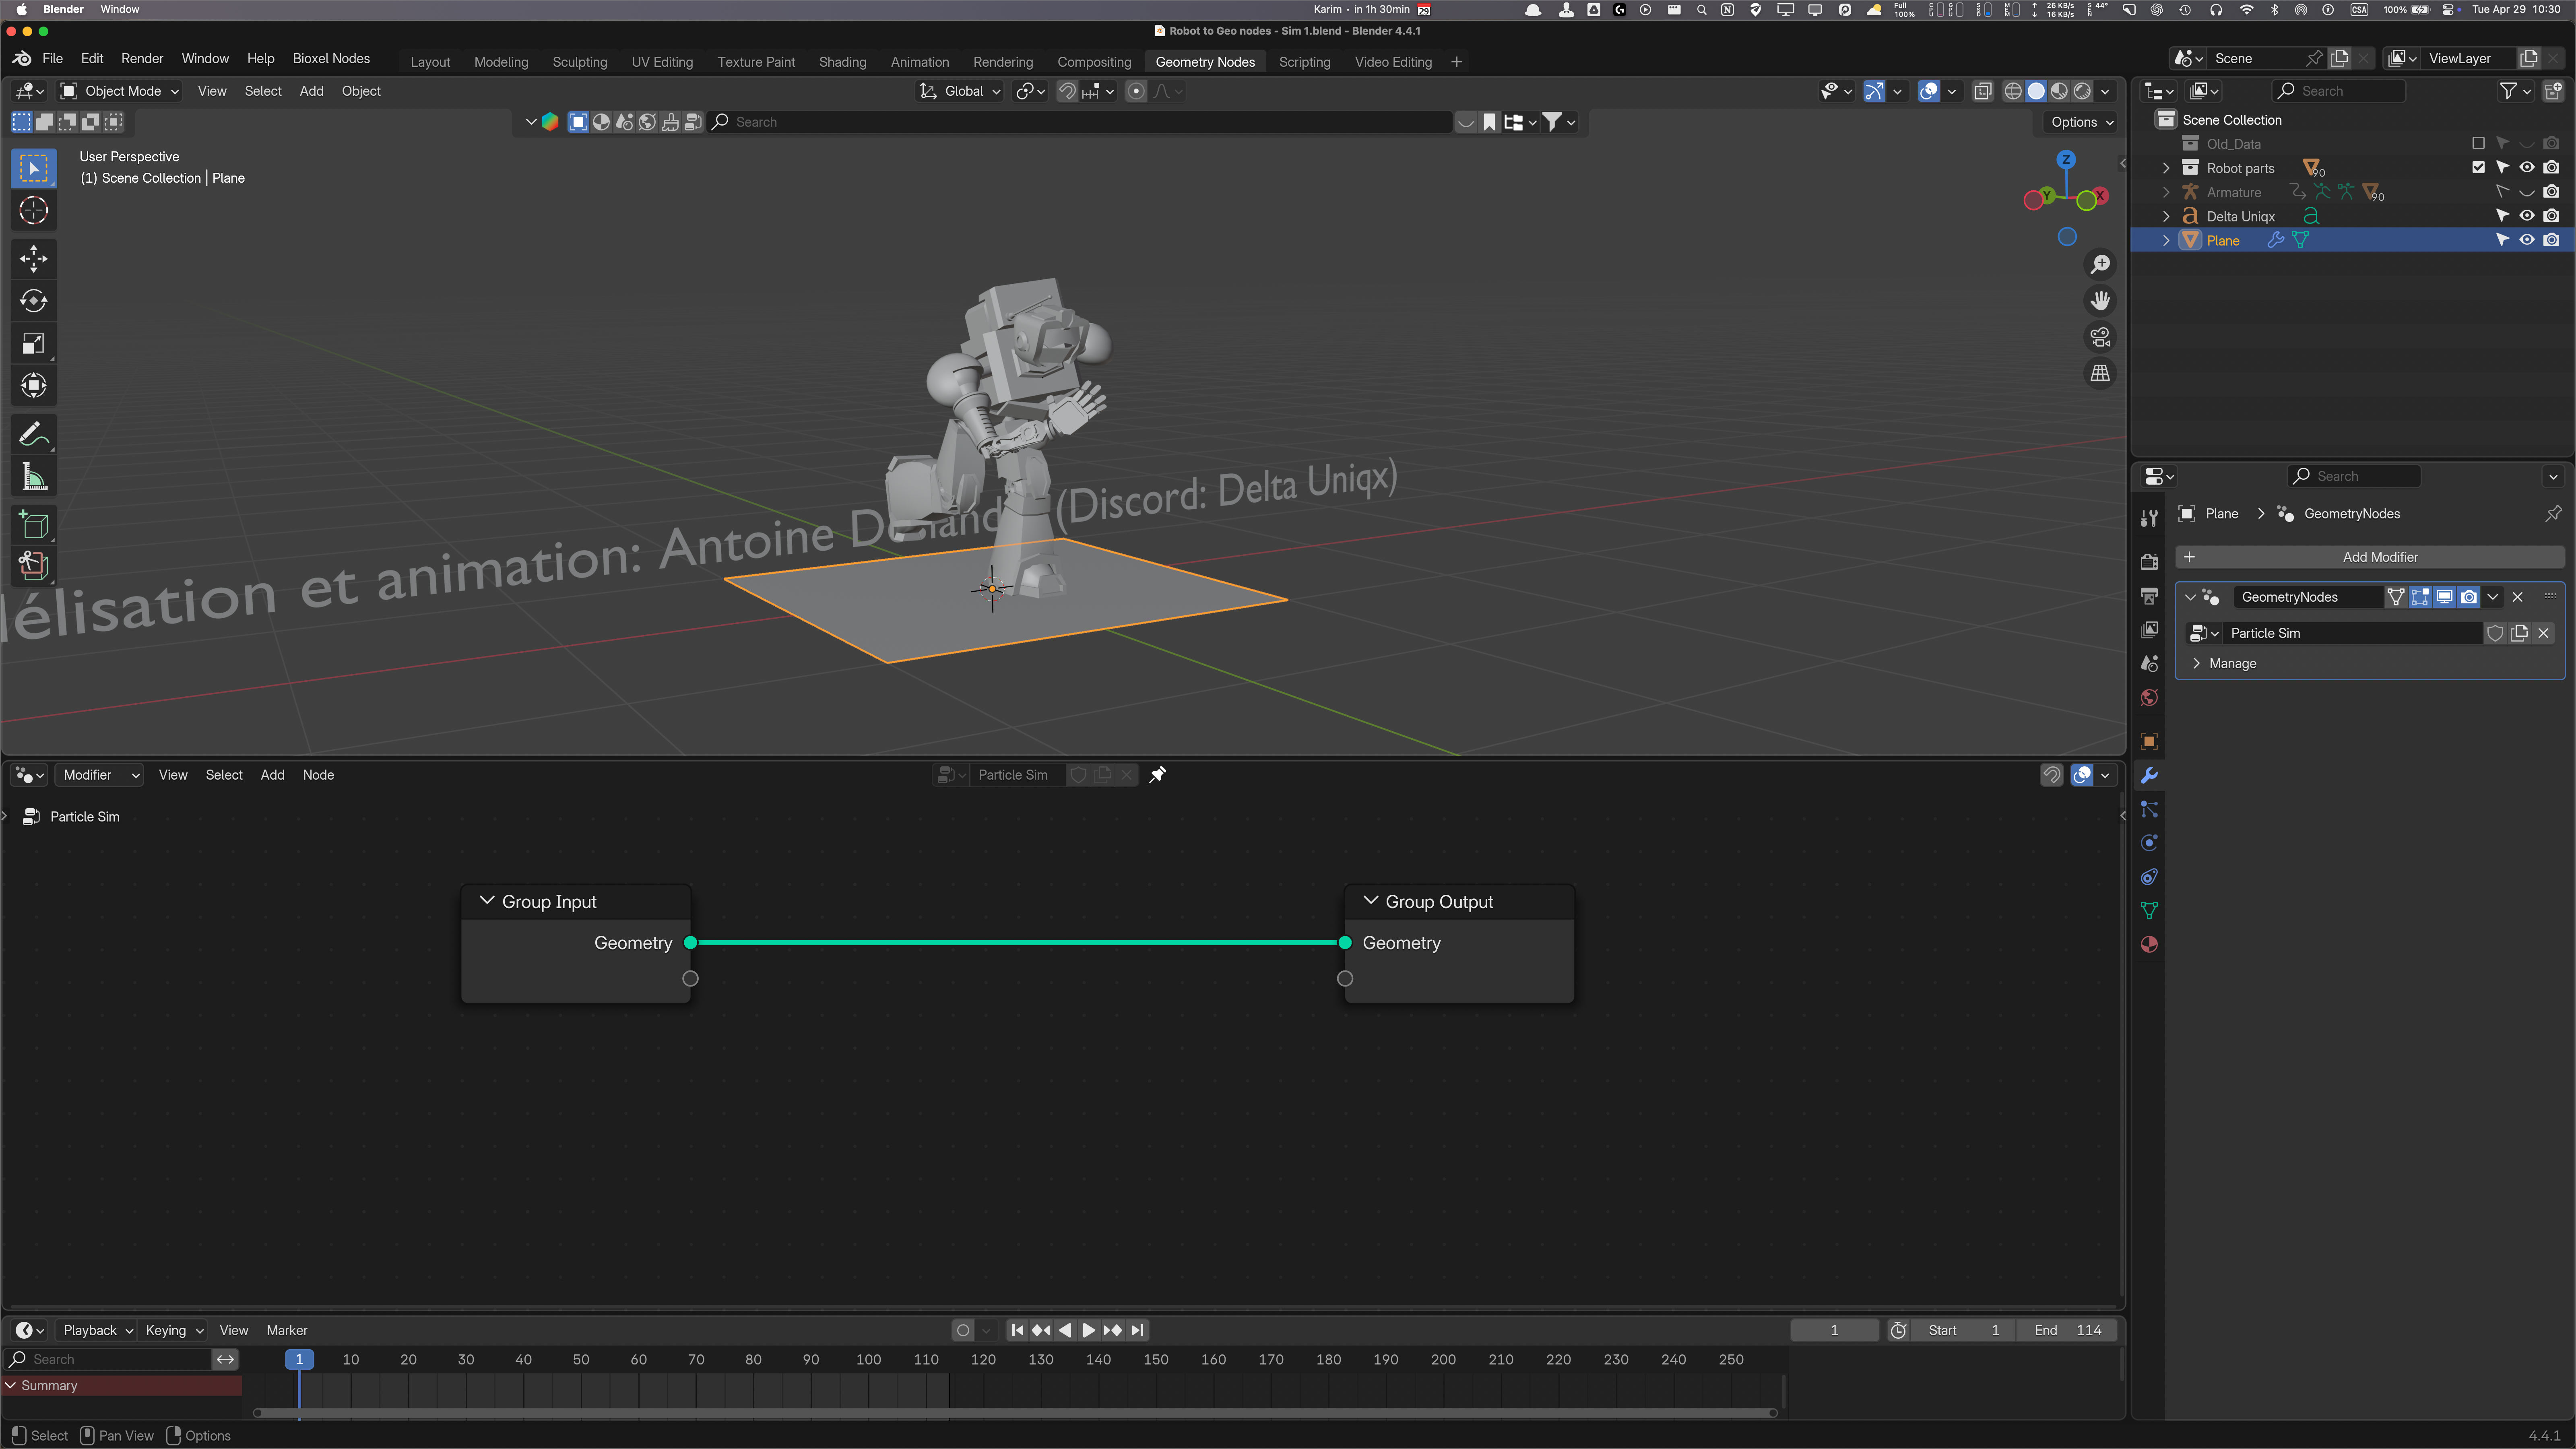Toggle Delta Uniqx viewport visibility eye
The height and width of the screenshot is (1449, 2576).
point(2527,216)
